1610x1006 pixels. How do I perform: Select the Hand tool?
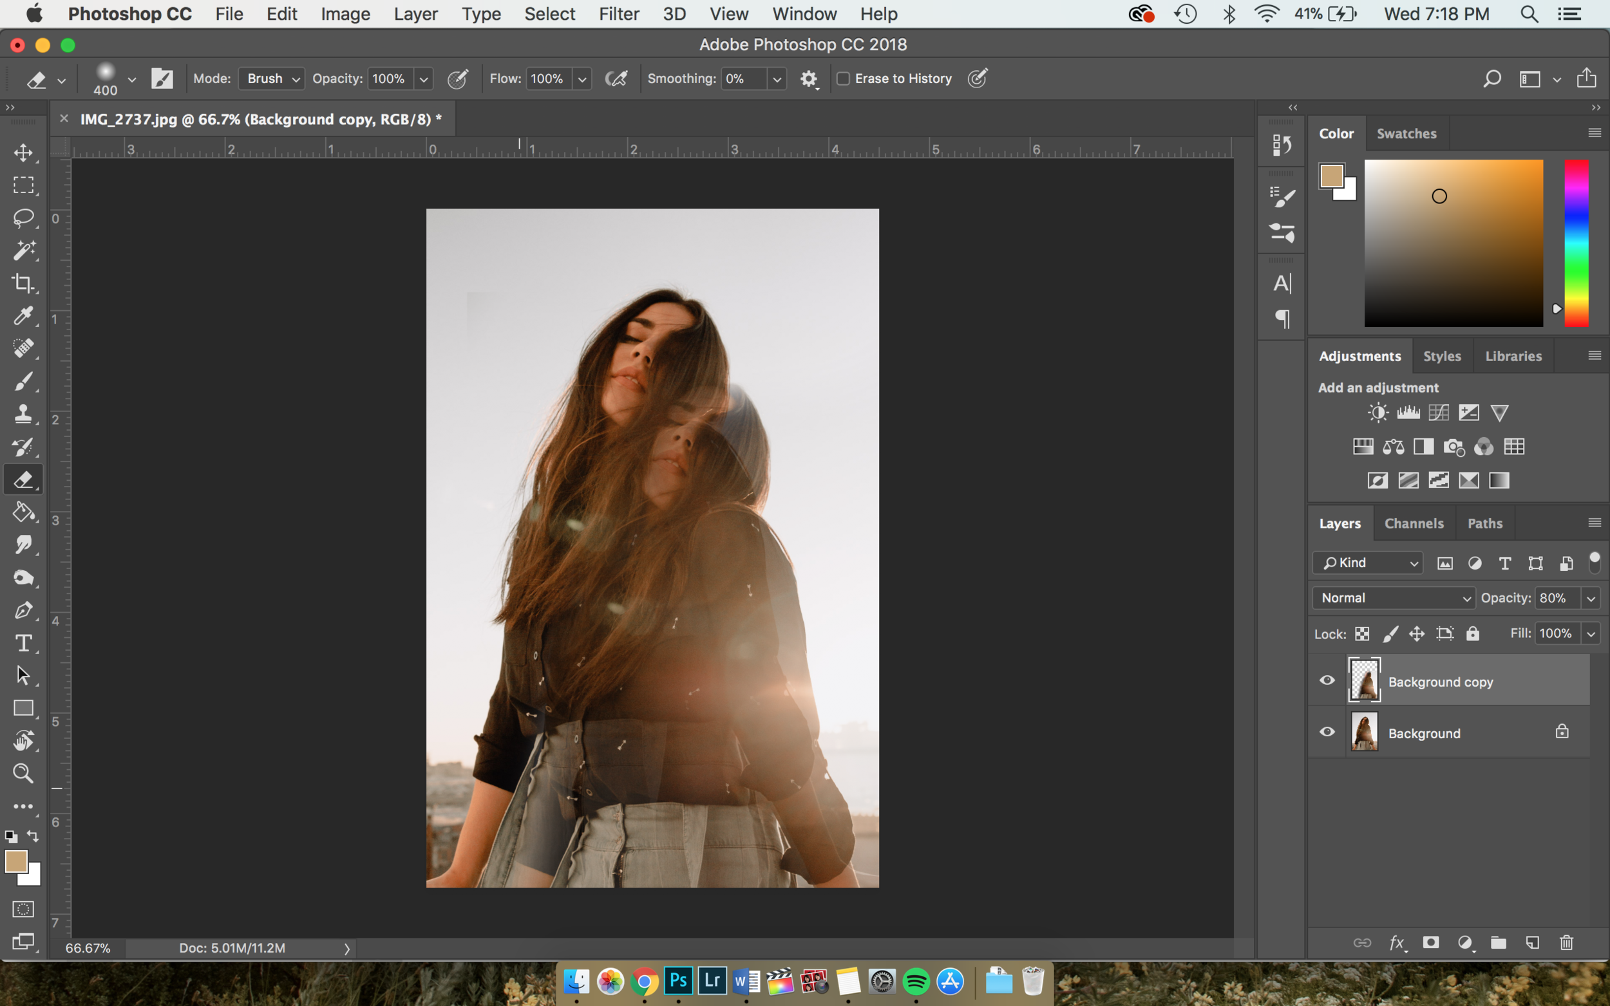pyautogui.click(x=23, y=741)
